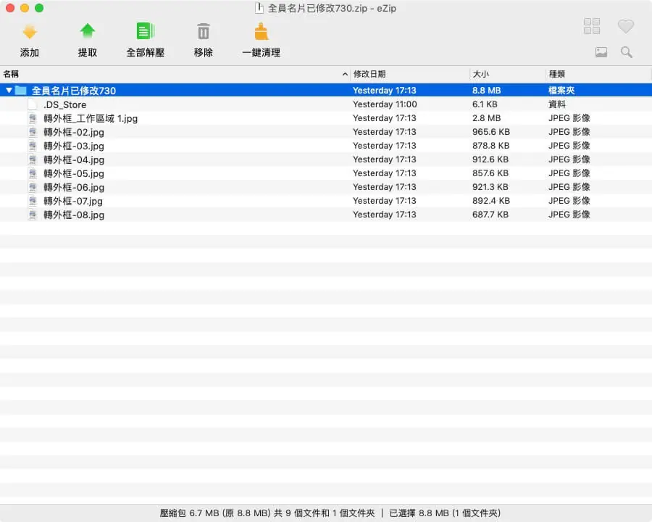Image resolution: width=652 pixels, height=522 pixels.
Task: Select file 轉外框-04.jpg
Action: click(74, 159)
